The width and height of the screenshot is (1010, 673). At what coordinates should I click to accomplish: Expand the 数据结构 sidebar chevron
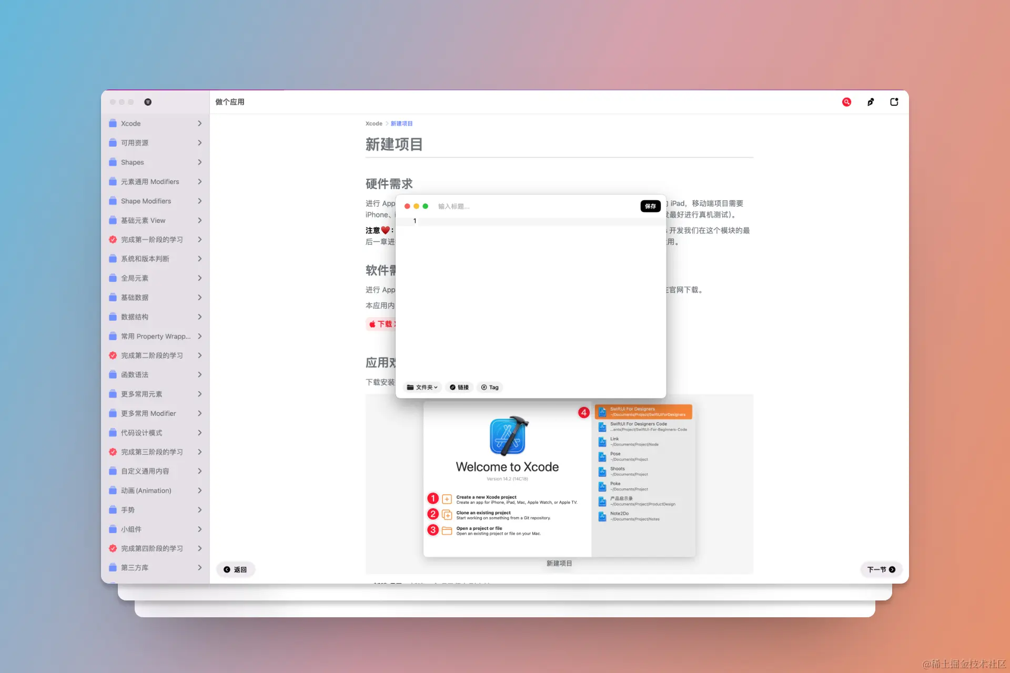click(199, 317)
